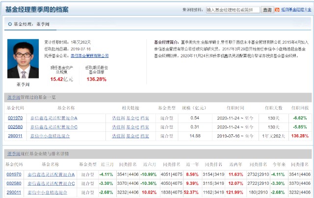Screen dimensions: 314x198
Task: Click 董季周 link in performance ranking heading
Action: [x=13, y=154]
